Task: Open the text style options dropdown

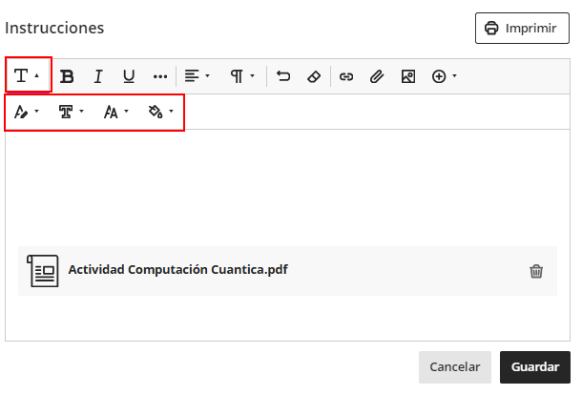Action: pyautogui.click(x=27, y=76)
